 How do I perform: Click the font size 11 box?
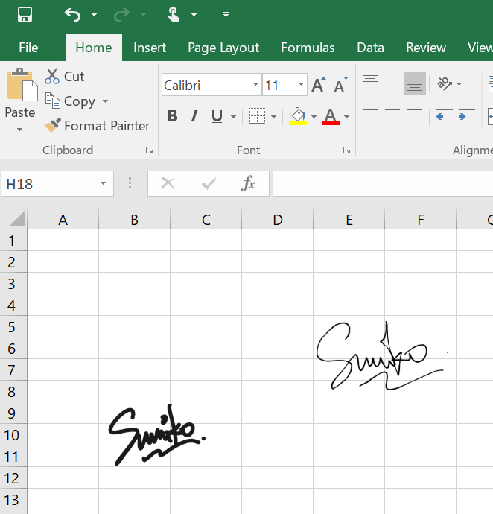pos(279,85)
